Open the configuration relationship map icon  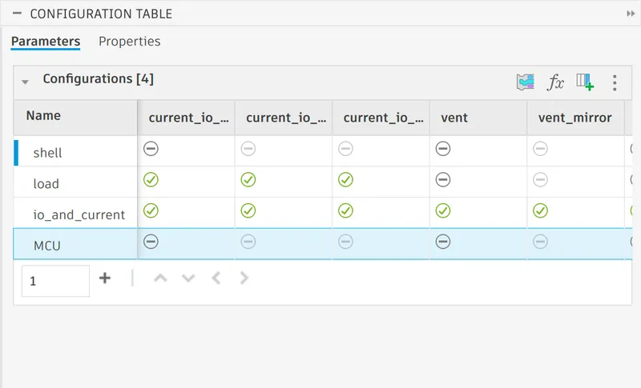tap(526, 82)
